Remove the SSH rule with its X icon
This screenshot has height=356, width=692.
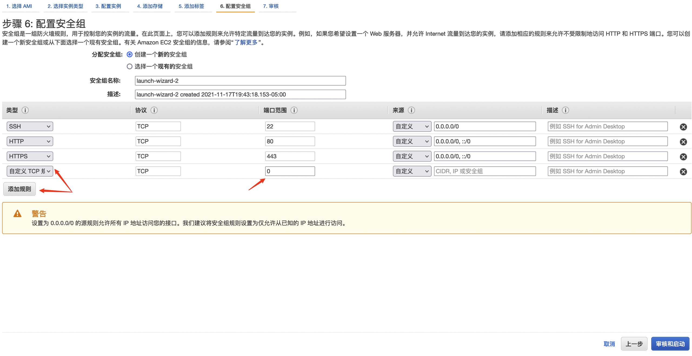[x=683, y=127]
